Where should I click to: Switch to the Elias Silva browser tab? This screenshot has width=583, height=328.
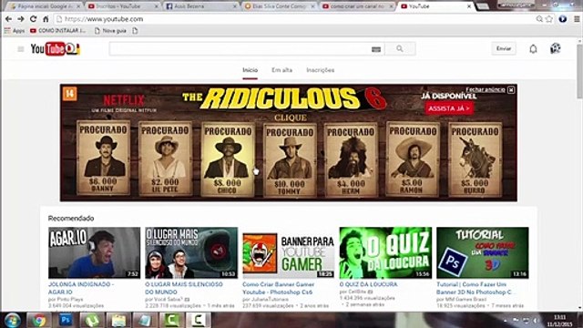[x=279, y=6]
